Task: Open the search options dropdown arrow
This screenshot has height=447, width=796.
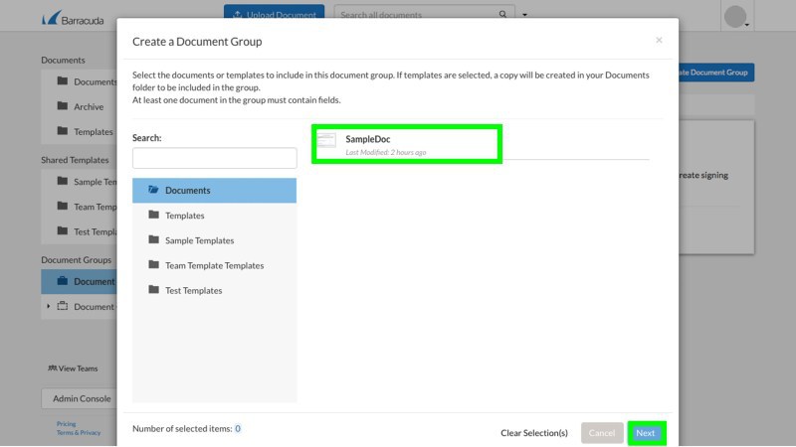Action: pyautogui.click(x=525, y=16)
